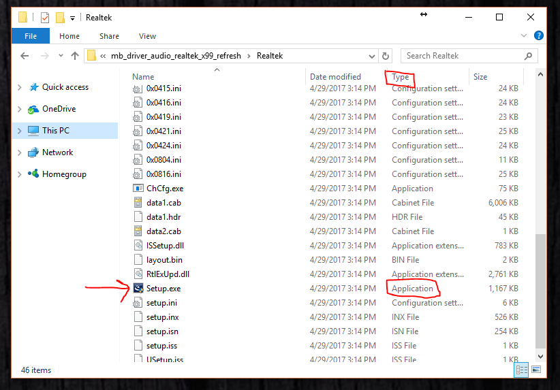Click Properties quick access toolbar icon
560x390 pixels.
tap(45, 18)
